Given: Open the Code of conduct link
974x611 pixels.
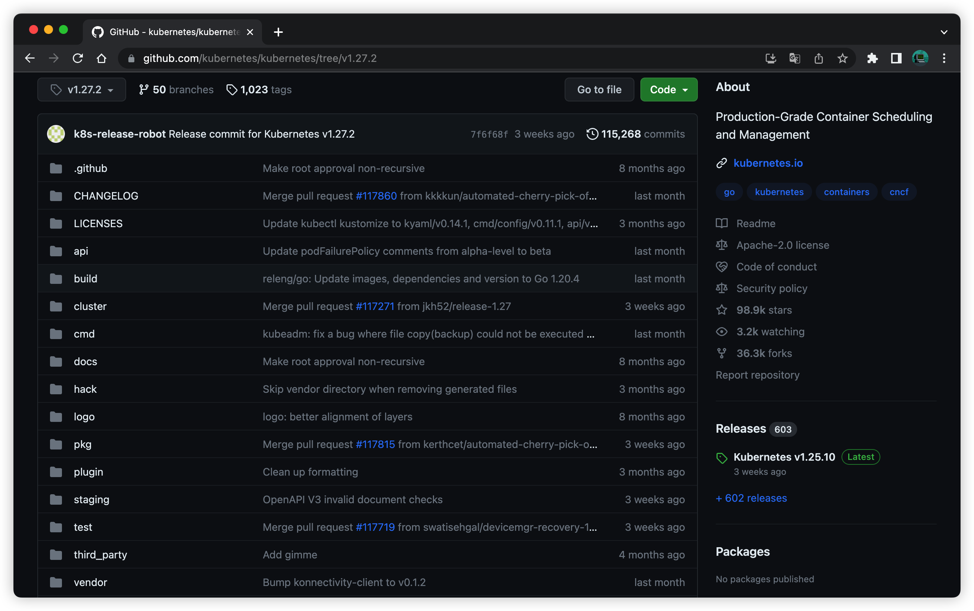Looking at the screenshot, I should click(766, 267).
